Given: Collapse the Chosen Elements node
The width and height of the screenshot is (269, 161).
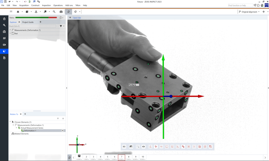Looking at the screenshot, I should 10,122.
